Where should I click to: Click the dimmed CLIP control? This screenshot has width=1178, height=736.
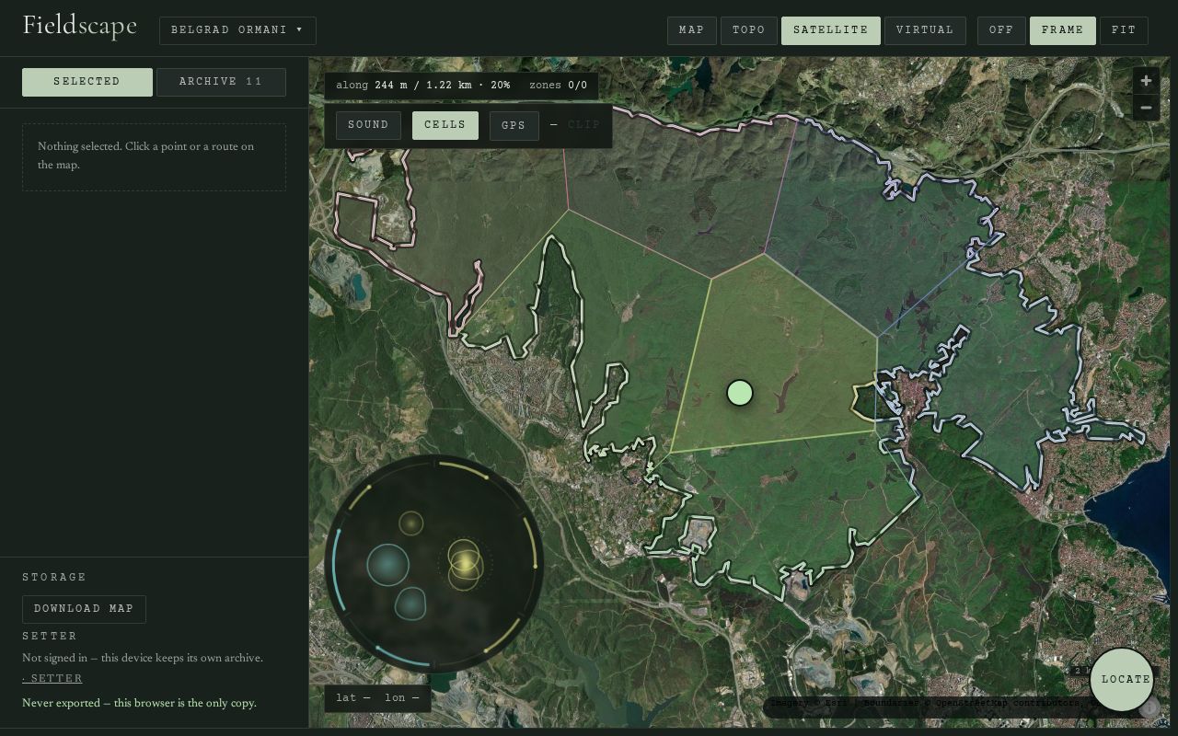pos(583,125)
